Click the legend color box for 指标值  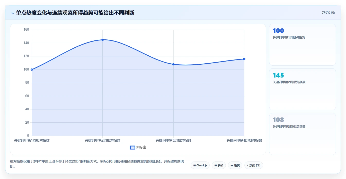point(133,147)
